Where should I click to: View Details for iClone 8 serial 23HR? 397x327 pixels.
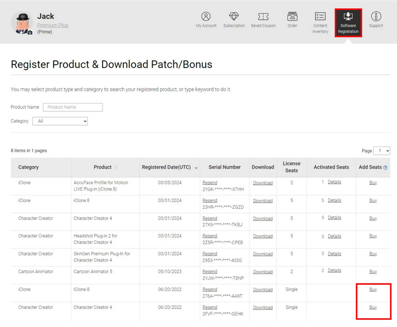coord(334,201)
